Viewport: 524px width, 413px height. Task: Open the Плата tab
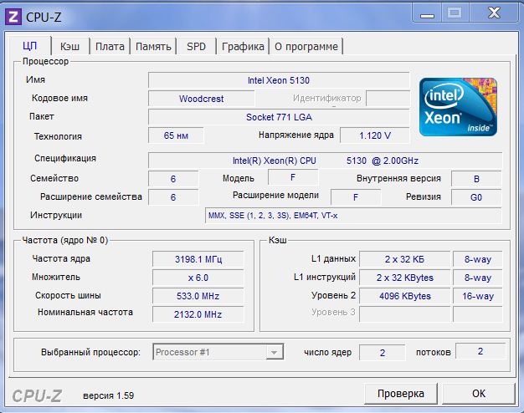[110, 47]
